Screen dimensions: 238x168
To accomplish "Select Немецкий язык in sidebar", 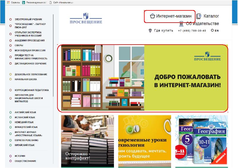I will (24, 122).
